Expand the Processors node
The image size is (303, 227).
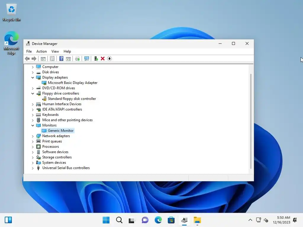[33, 147]
